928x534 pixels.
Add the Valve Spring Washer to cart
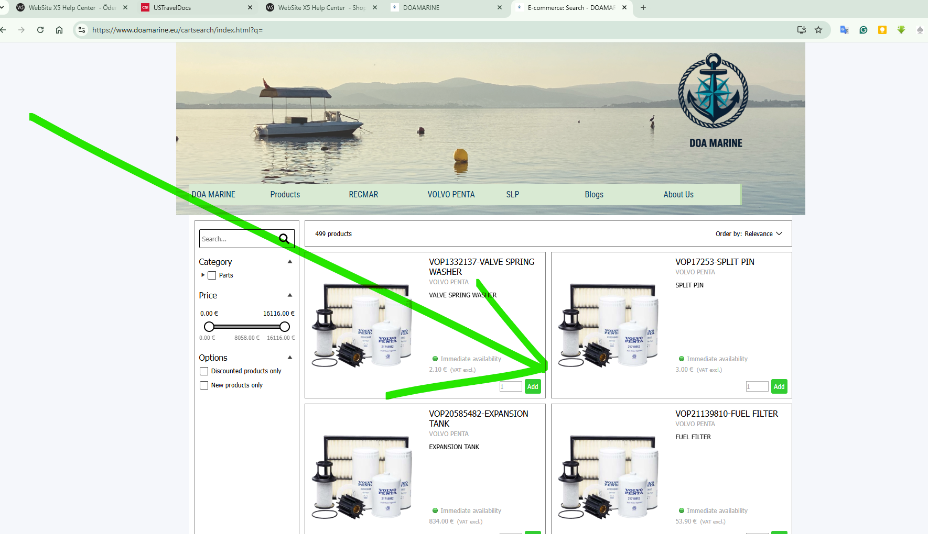533,386
